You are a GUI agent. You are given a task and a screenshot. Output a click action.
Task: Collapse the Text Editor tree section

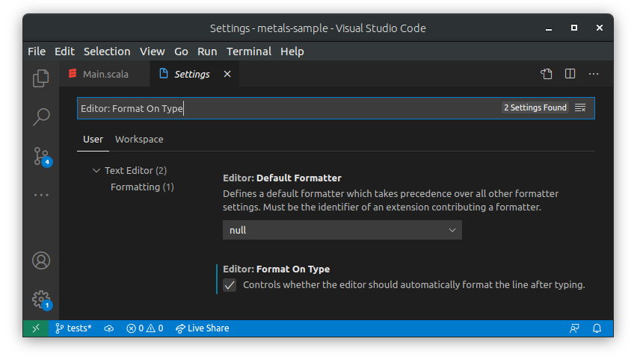point(96,171)
